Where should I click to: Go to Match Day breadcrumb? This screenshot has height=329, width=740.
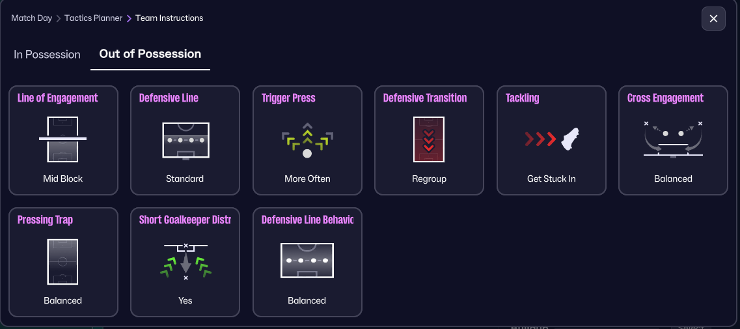click(x=31, y=18)
